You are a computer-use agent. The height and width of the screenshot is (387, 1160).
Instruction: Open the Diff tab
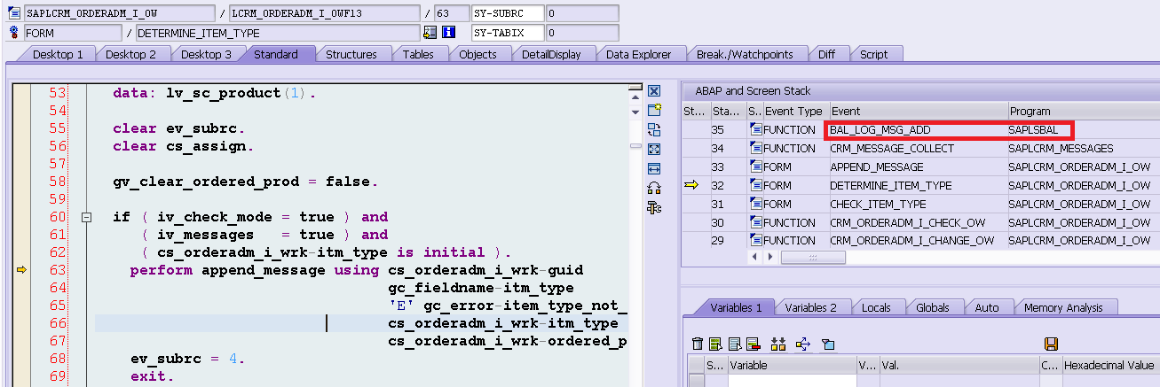point(826,54)
